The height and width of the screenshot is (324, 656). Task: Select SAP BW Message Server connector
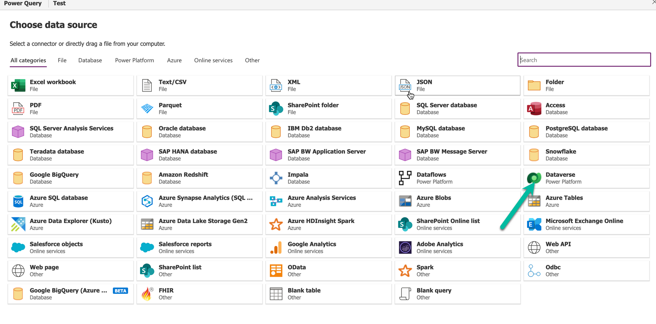coord(457,155)
